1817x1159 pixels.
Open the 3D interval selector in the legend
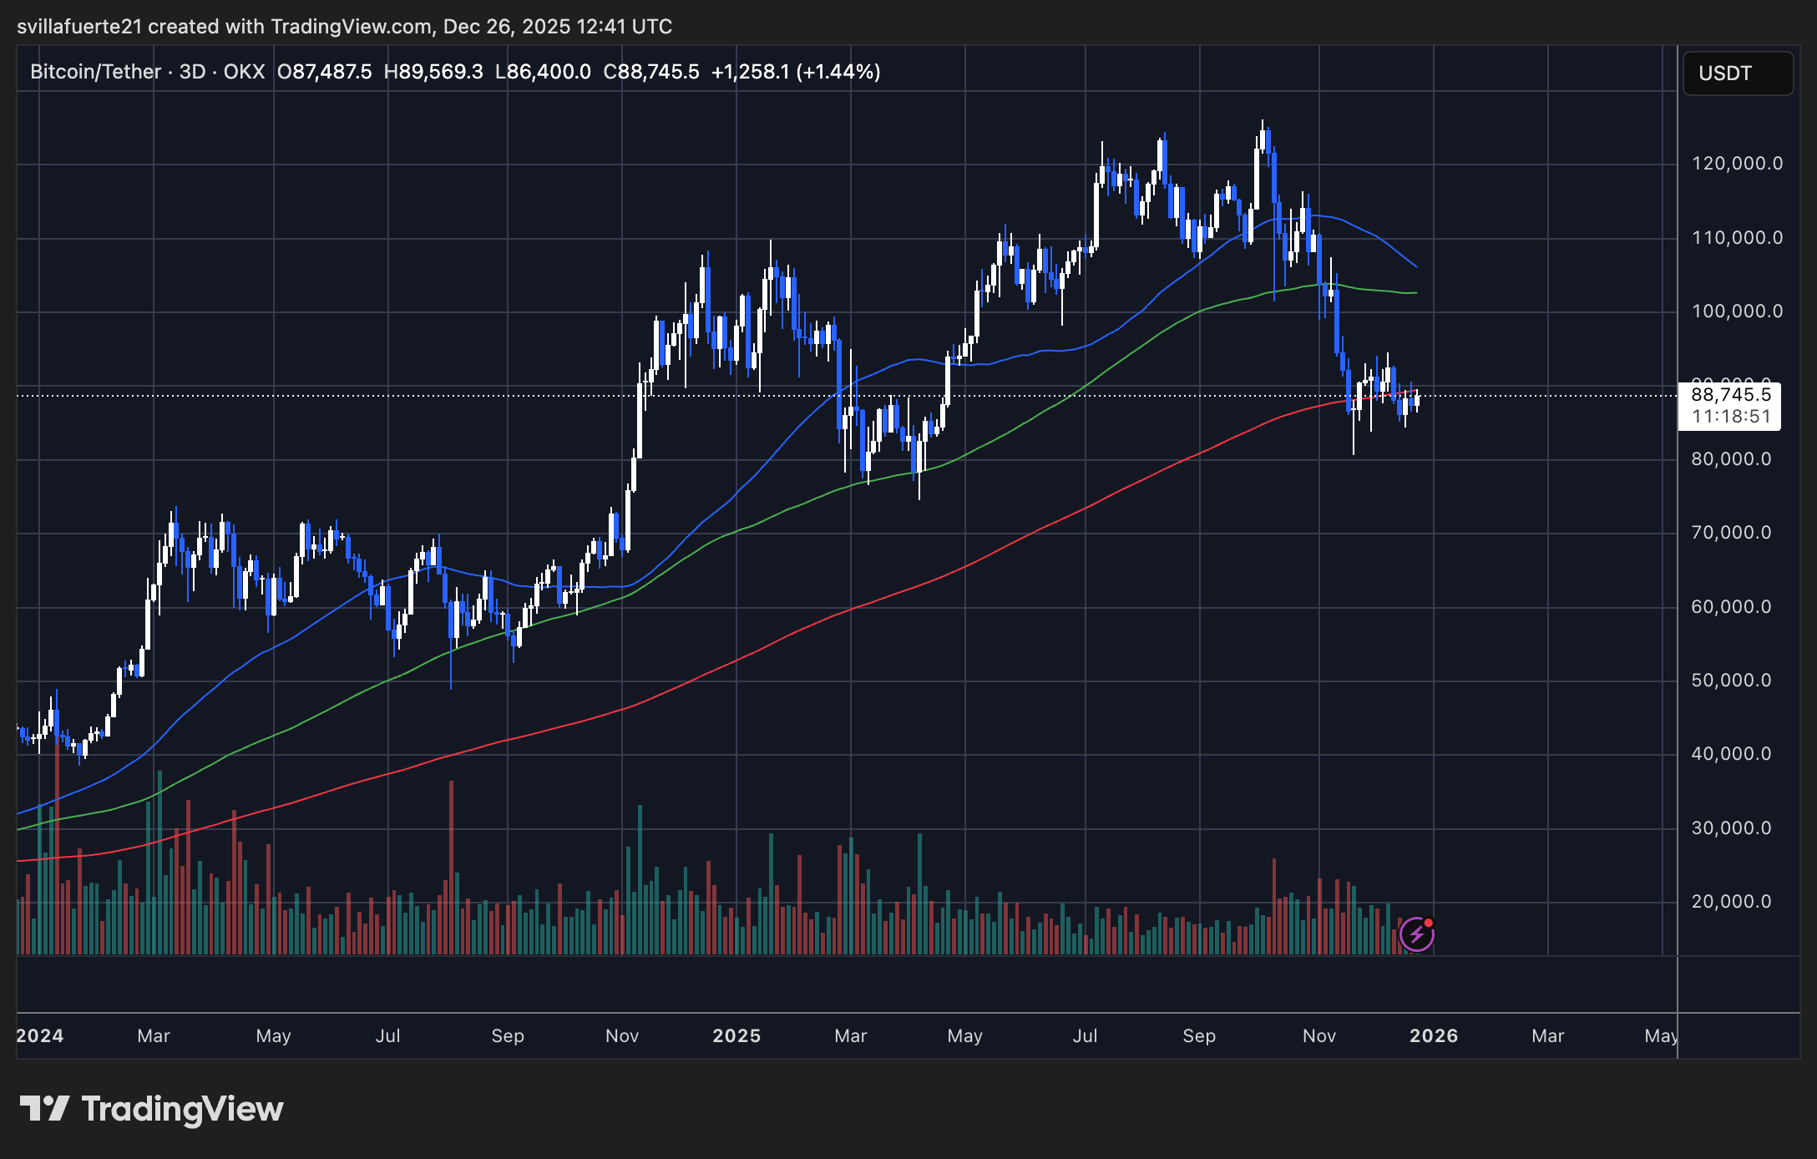click(x=194, y=72)
